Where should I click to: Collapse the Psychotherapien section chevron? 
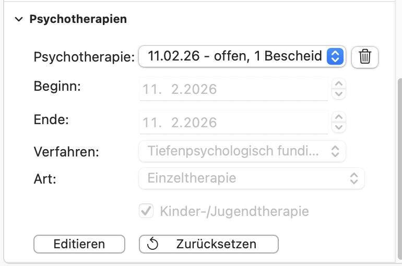coord(19,19)
